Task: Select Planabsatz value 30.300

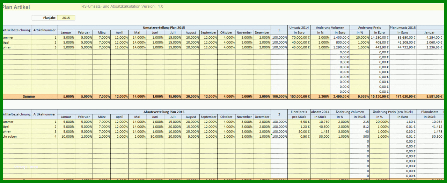Action: [429, 136]
